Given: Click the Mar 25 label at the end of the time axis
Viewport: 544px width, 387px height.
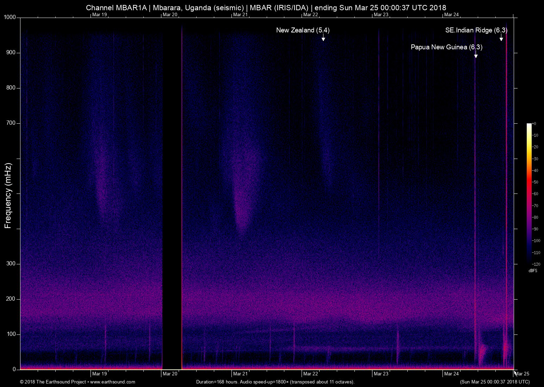Looking at the screenshot, I should pyautogui.click(x=522, y=374).
